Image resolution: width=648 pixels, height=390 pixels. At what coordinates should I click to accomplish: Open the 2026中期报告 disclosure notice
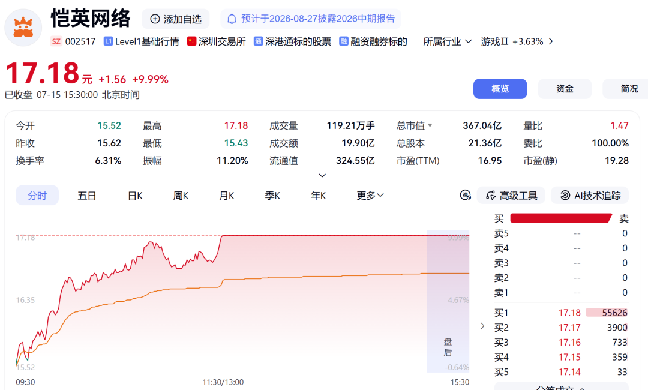tap(311, 19)
